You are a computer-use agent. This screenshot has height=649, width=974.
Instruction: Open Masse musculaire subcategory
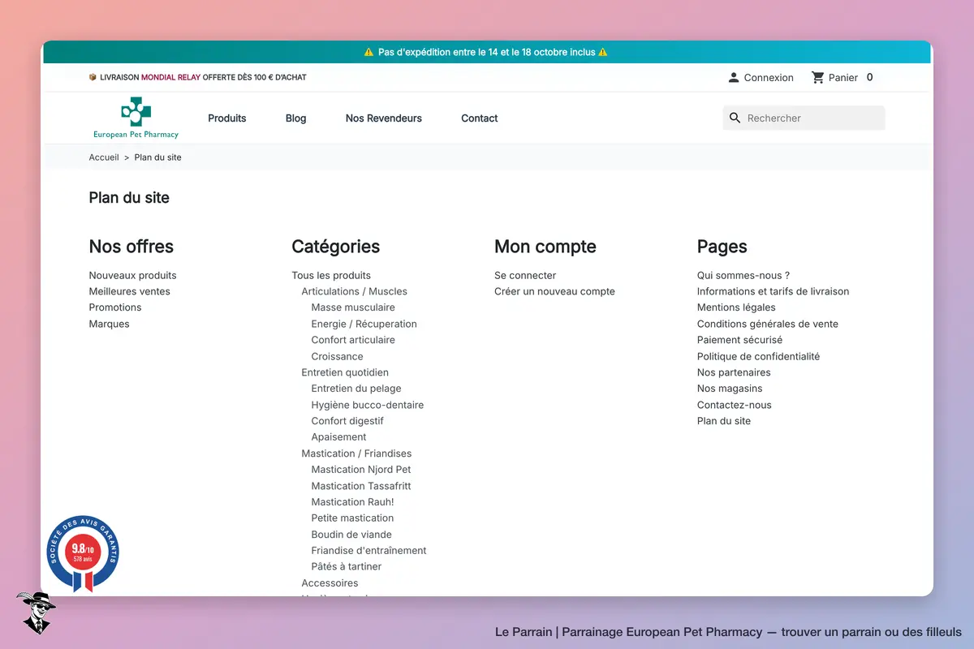[353, 307]
